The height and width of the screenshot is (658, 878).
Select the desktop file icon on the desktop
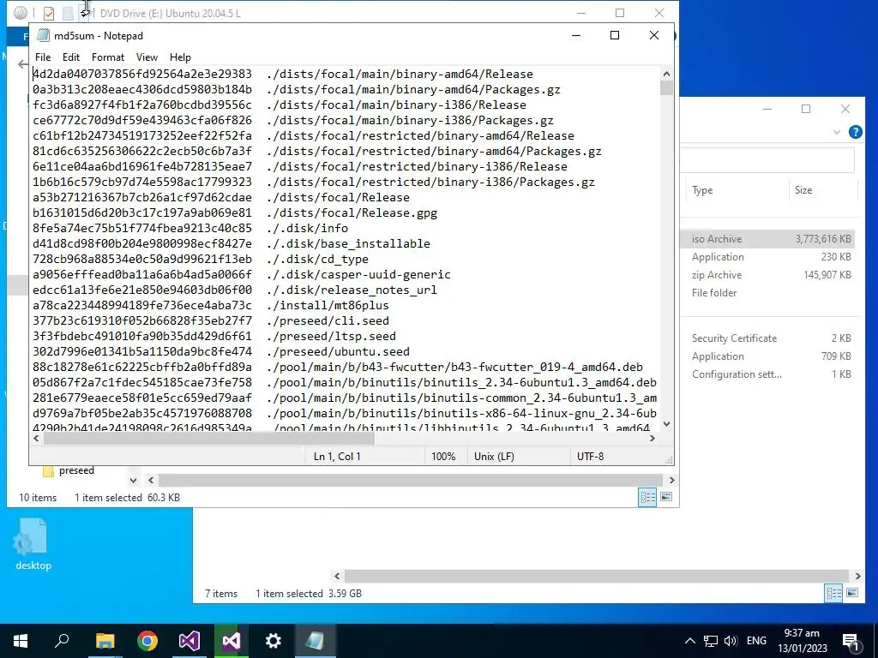pos(33,544)
